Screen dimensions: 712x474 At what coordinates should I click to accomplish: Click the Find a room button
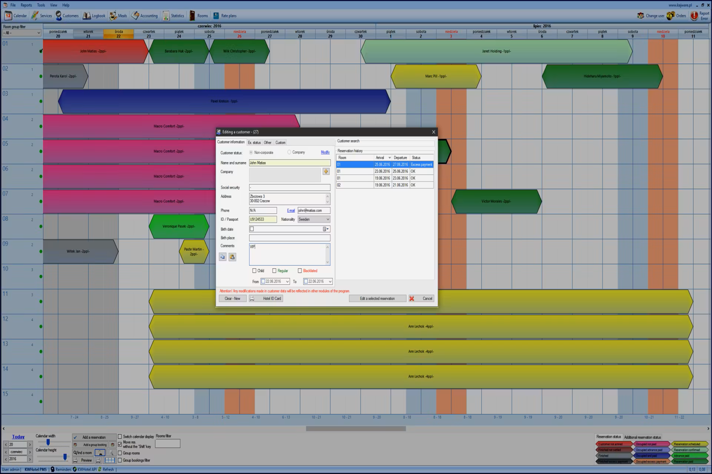[83, 452]
